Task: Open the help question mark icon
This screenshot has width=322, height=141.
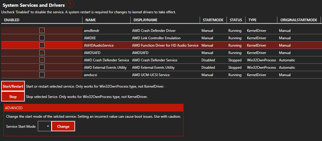Action: click(x=70, y=4)
